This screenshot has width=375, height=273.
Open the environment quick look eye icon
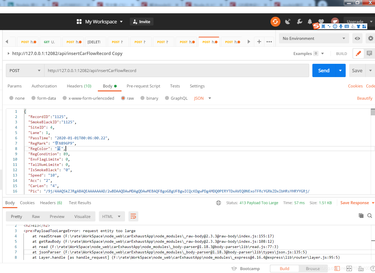coord(357,38)
